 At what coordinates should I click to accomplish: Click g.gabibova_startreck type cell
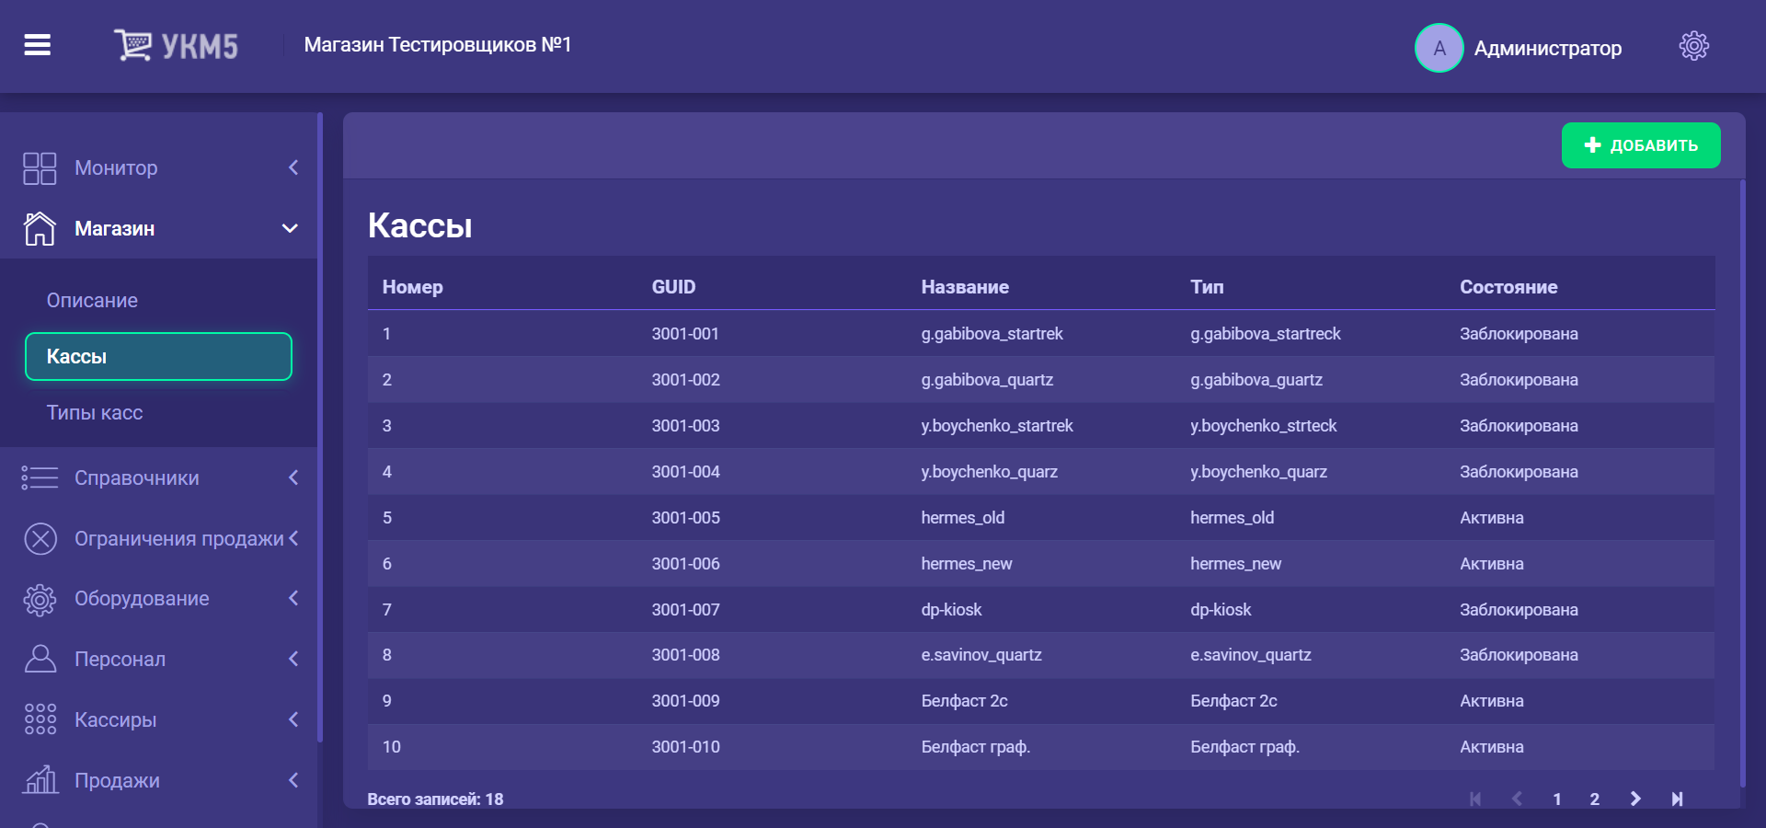pyautogui.click(x=1265, y=334)
